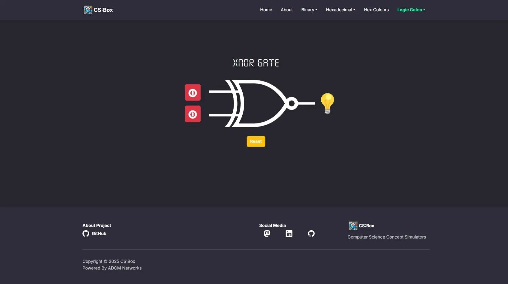This screenshot has height=284, width=508.
Task: Click the GitHub icon under Social Media
Action: pos(311,233)
